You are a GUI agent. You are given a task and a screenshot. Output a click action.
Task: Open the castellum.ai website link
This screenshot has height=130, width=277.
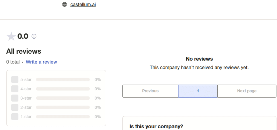coord(83,5)
